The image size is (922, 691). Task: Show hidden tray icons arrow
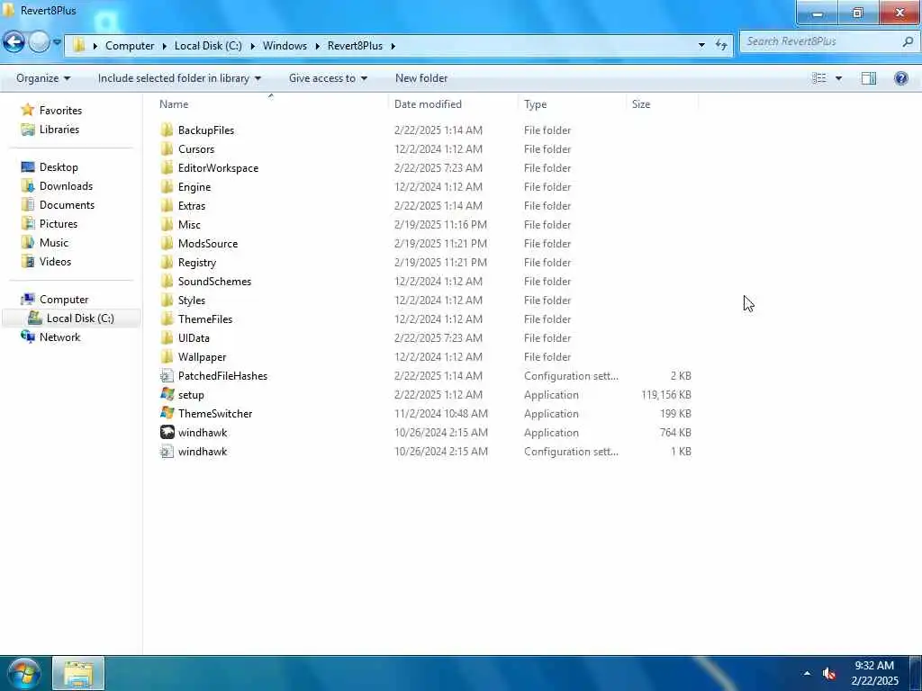tap(807, 673)
